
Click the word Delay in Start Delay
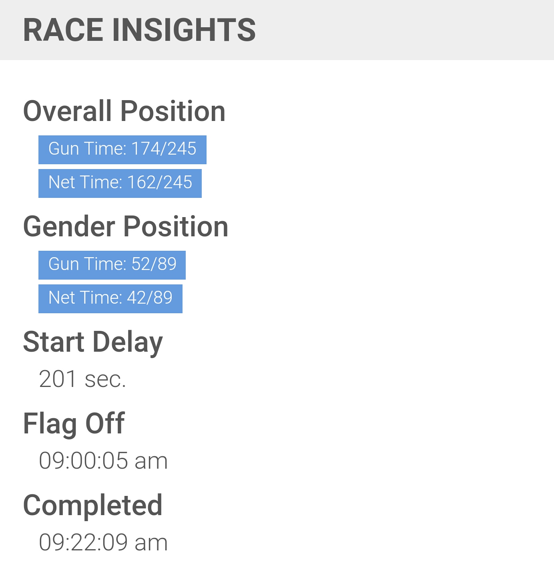(x=128, y=342)
